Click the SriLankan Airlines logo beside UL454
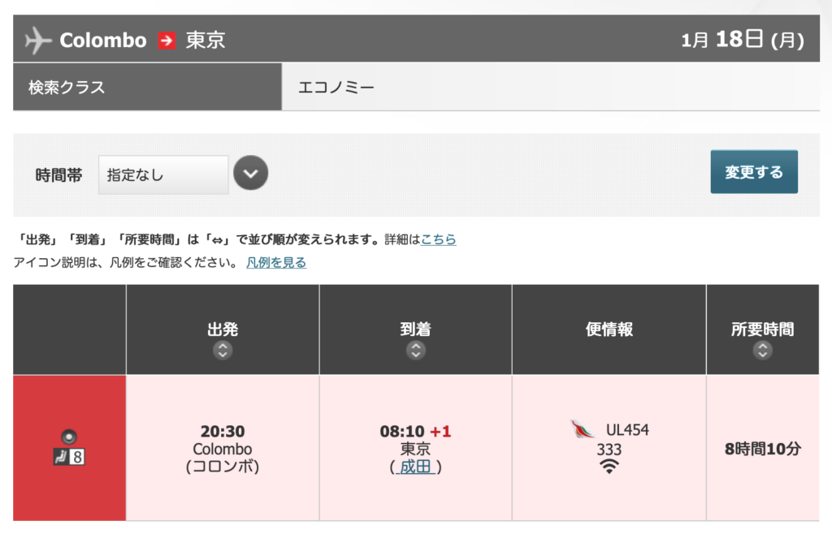Viewport: 832px width, 534px height. coord(583,429)
